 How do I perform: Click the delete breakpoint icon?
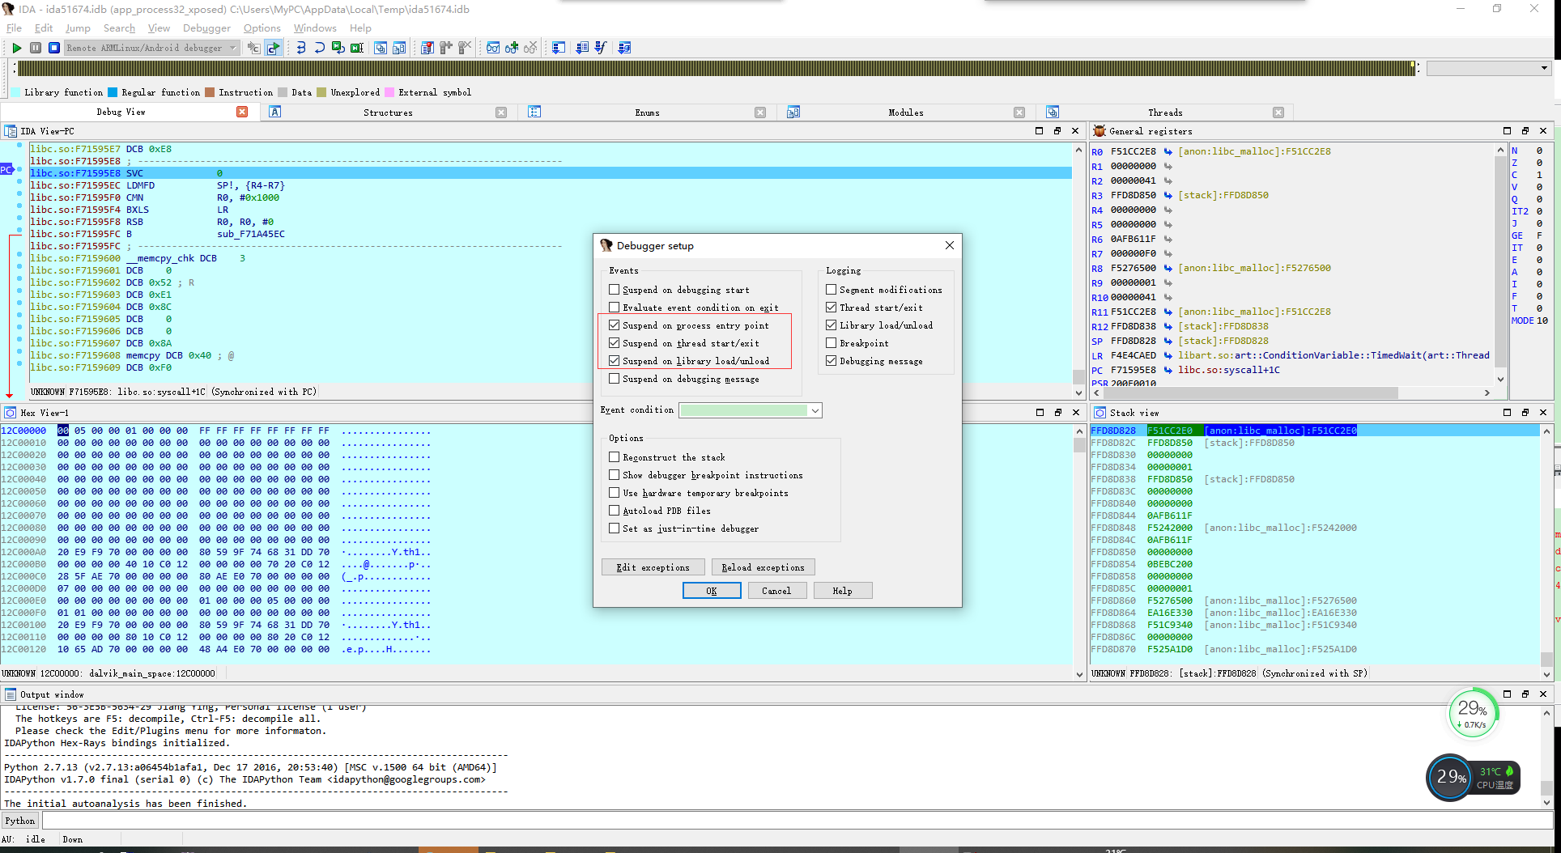[464, 48]
